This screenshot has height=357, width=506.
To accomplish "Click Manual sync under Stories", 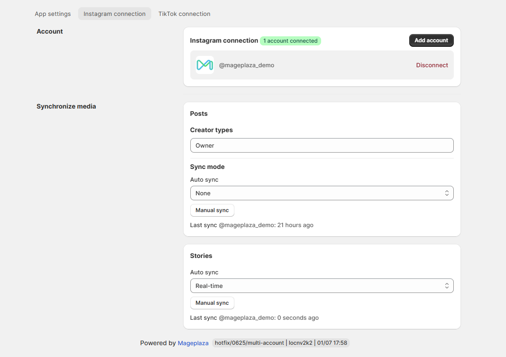I will coord(212,303).
